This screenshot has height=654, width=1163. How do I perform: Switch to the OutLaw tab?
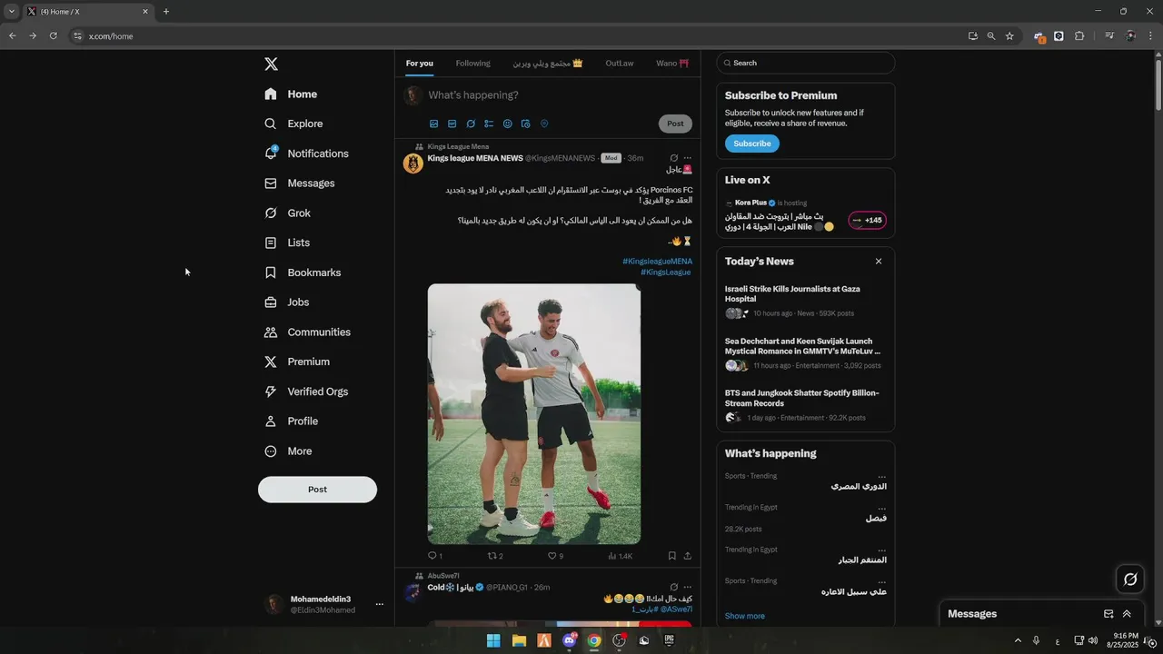point(620,64)
